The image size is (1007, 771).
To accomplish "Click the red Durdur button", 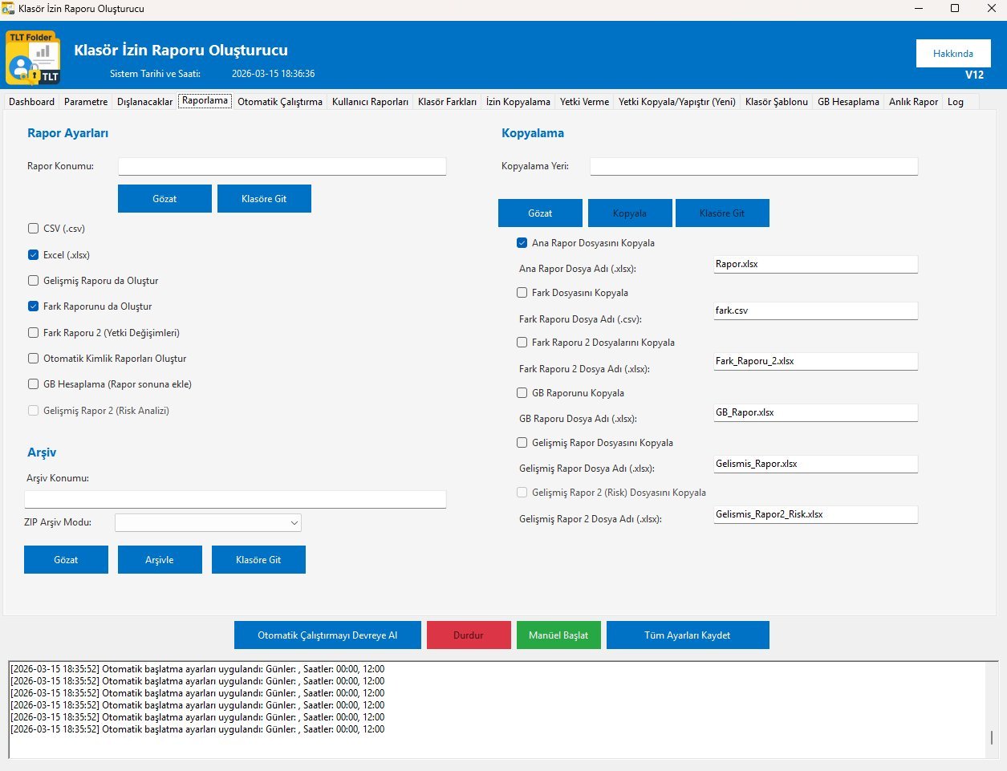I will click(x=469, y=635).
